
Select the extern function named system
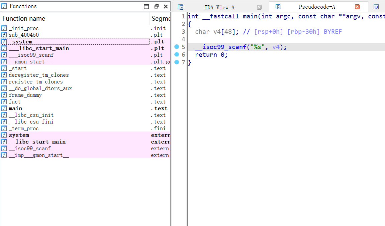pyautogui.click(x=85, y=135)
